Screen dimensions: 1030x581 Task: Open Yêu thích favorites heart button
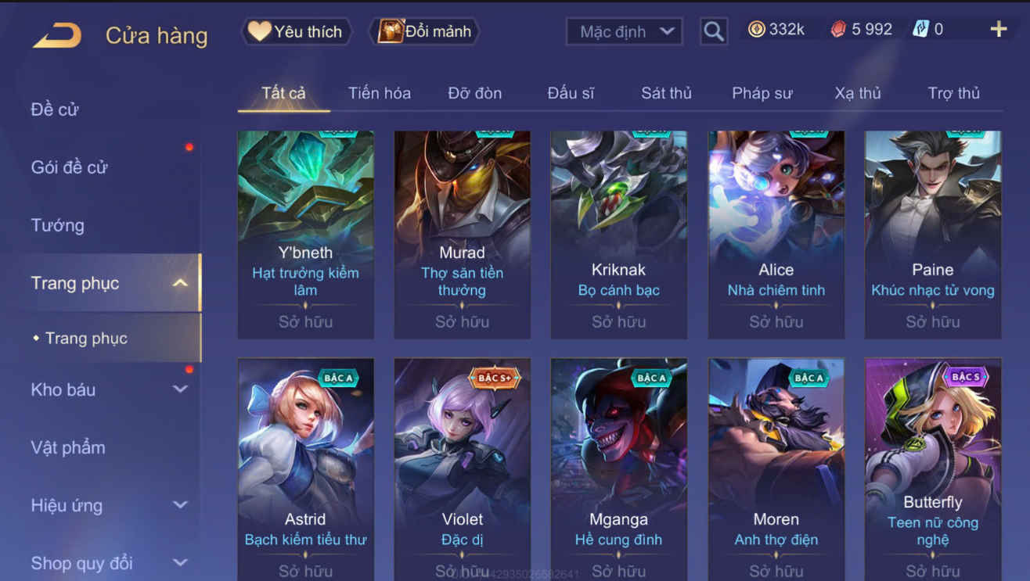point(295,31)
